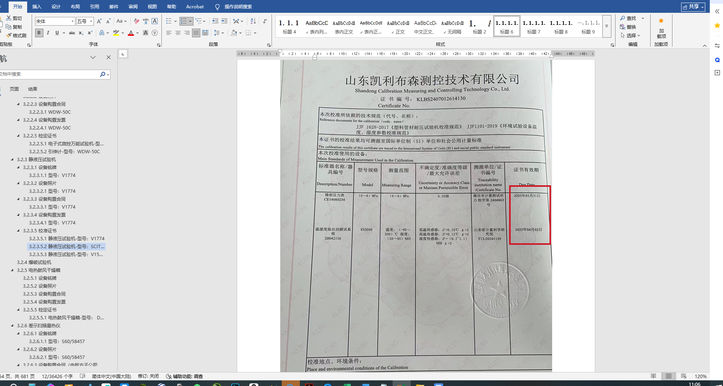Click the navigation pane document search field
This screenshot has height=386, width=723.
point(49,74)
